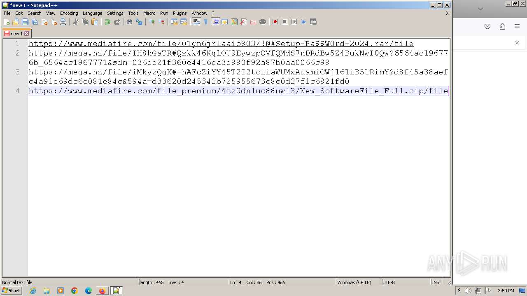Open the Window menu

199,13
